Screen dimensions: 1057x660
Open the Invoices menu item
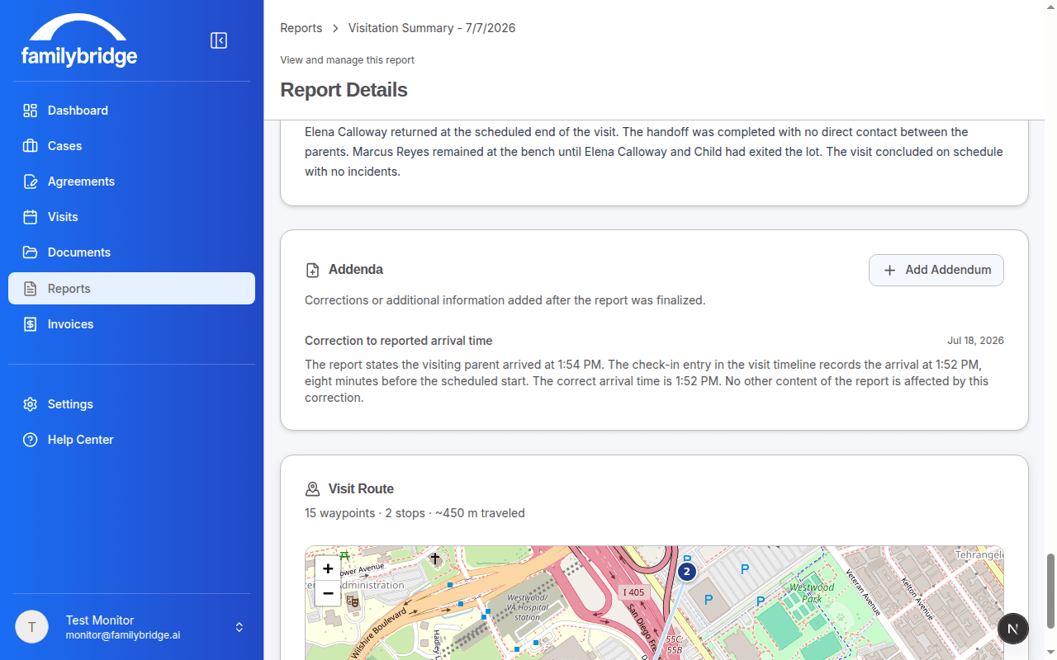131,324
